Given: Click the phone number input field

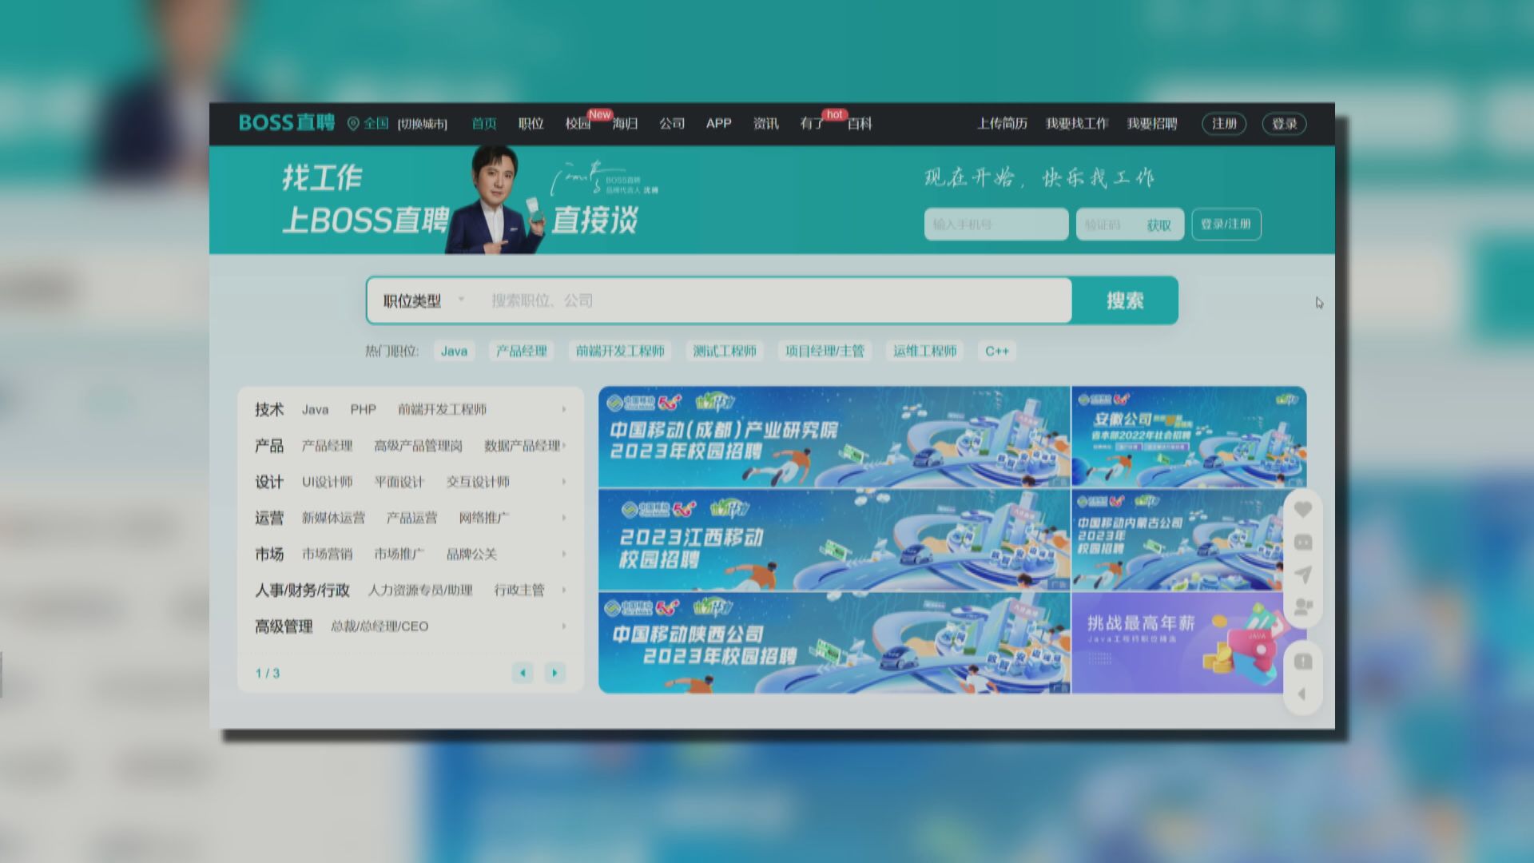Looking at the screenshot, I should click(x=996, y=225).
